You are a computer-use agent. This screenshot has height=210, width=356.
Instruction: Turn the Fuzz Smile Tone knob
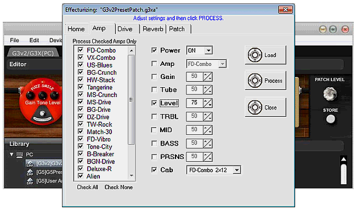pos(42,95)
